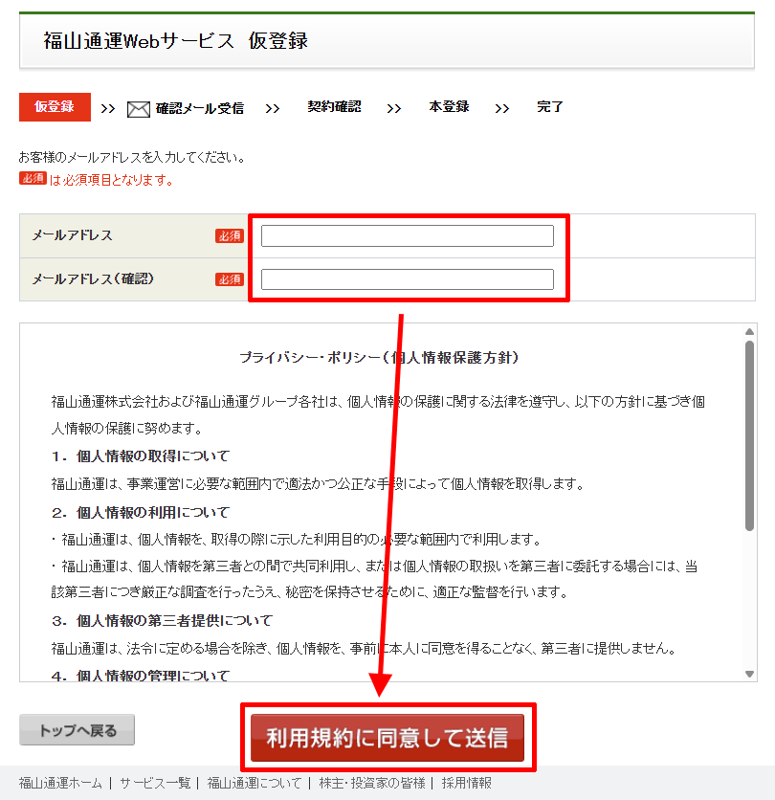This screenshot has height=800, width=775.
Task: Select the 確認メール受信 step
Action: pos(199,108)
